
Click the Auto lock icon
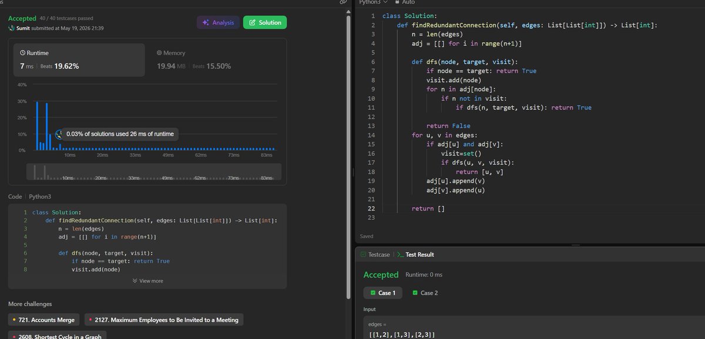tap(397, 2)
